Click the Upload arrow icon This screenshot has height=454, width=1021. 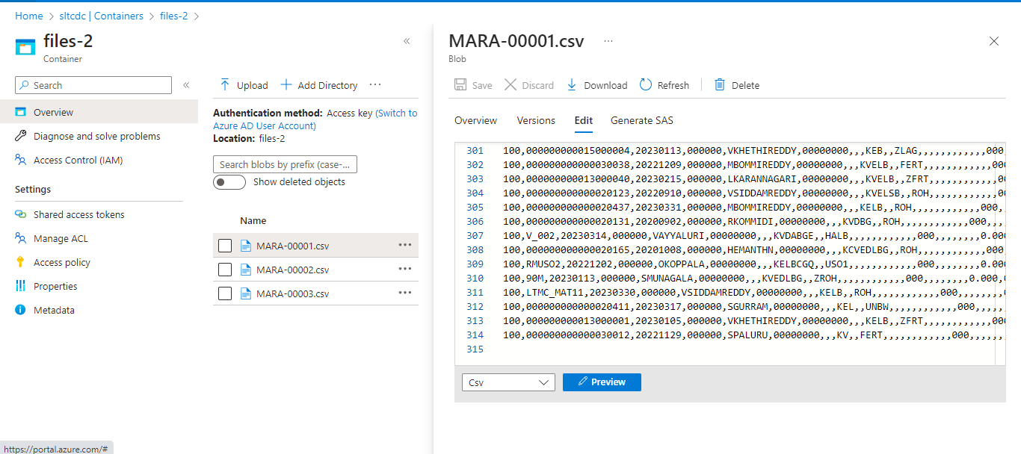click(225, 85)
